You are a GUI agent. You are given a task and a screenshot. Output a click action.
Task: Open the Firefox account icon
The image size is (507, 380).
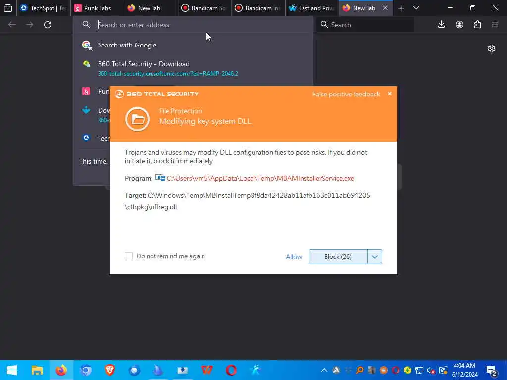[x=459, y=25]
